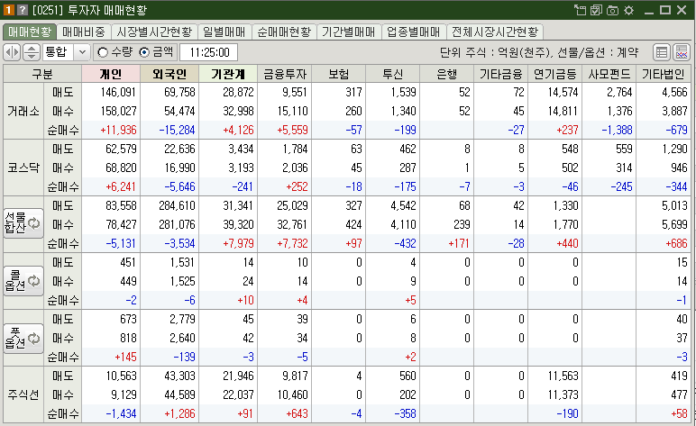The height and width of the screenshot is (426, 696).
Task: Click the 11:25:00 time input field
Action: 208,52
